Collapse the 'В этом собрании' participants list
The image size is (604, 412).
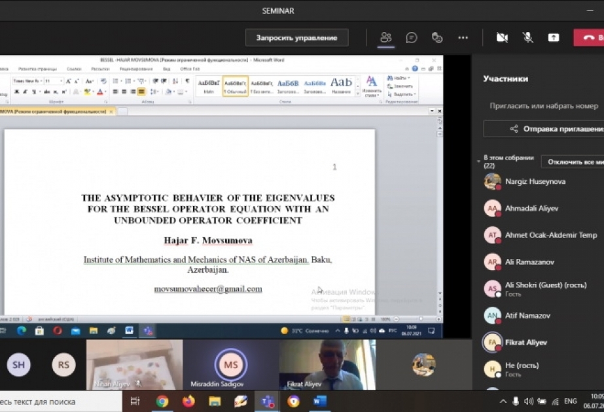[x=478, y=162]
